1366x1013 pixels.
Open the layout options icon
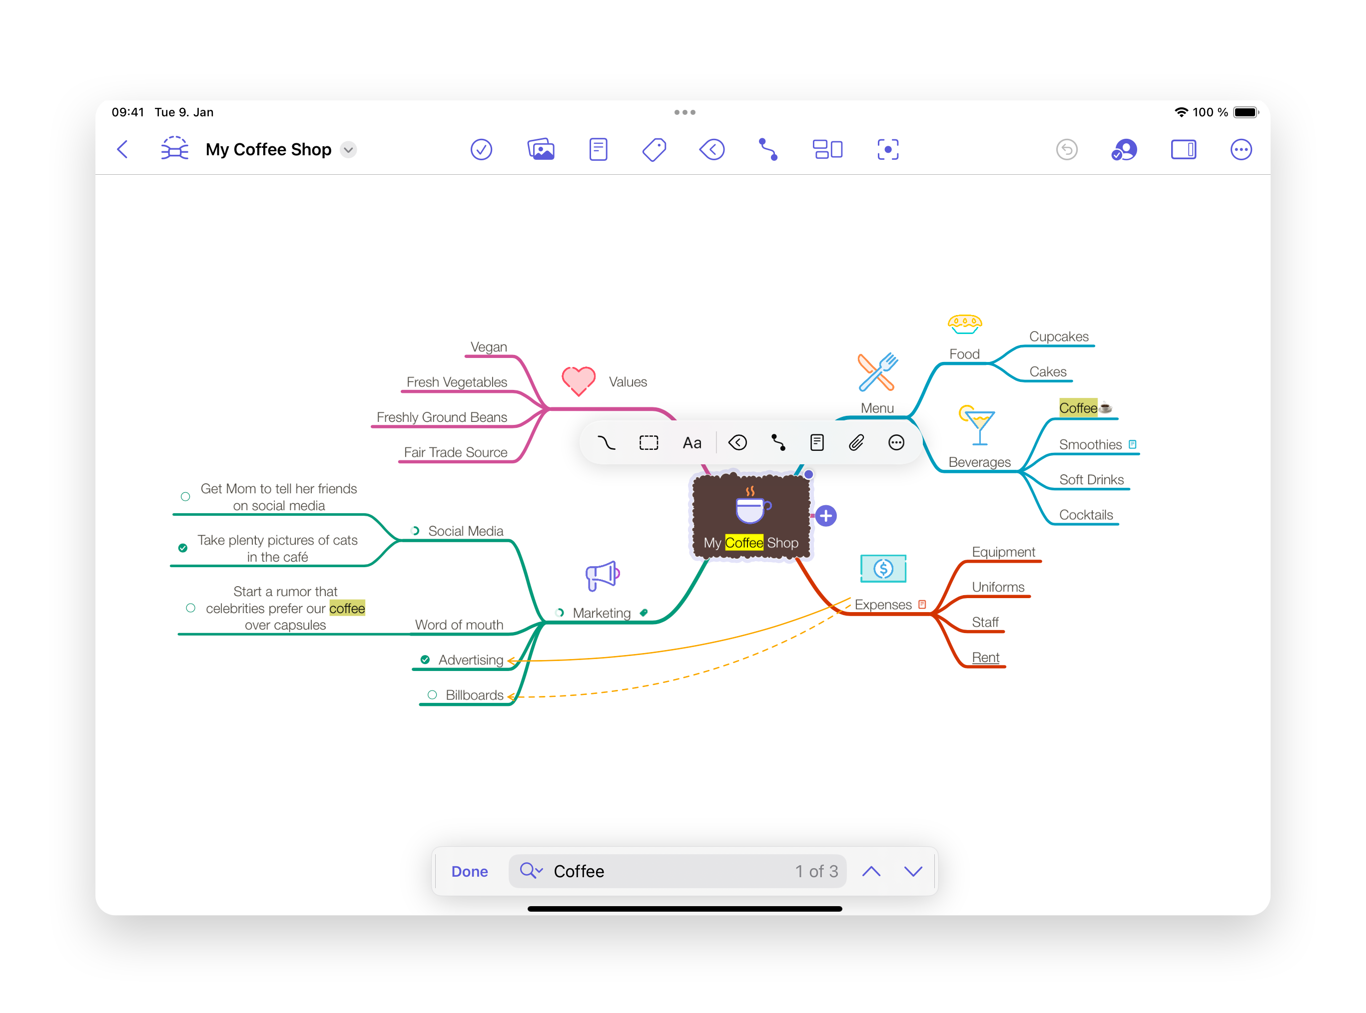pos(827,149)
